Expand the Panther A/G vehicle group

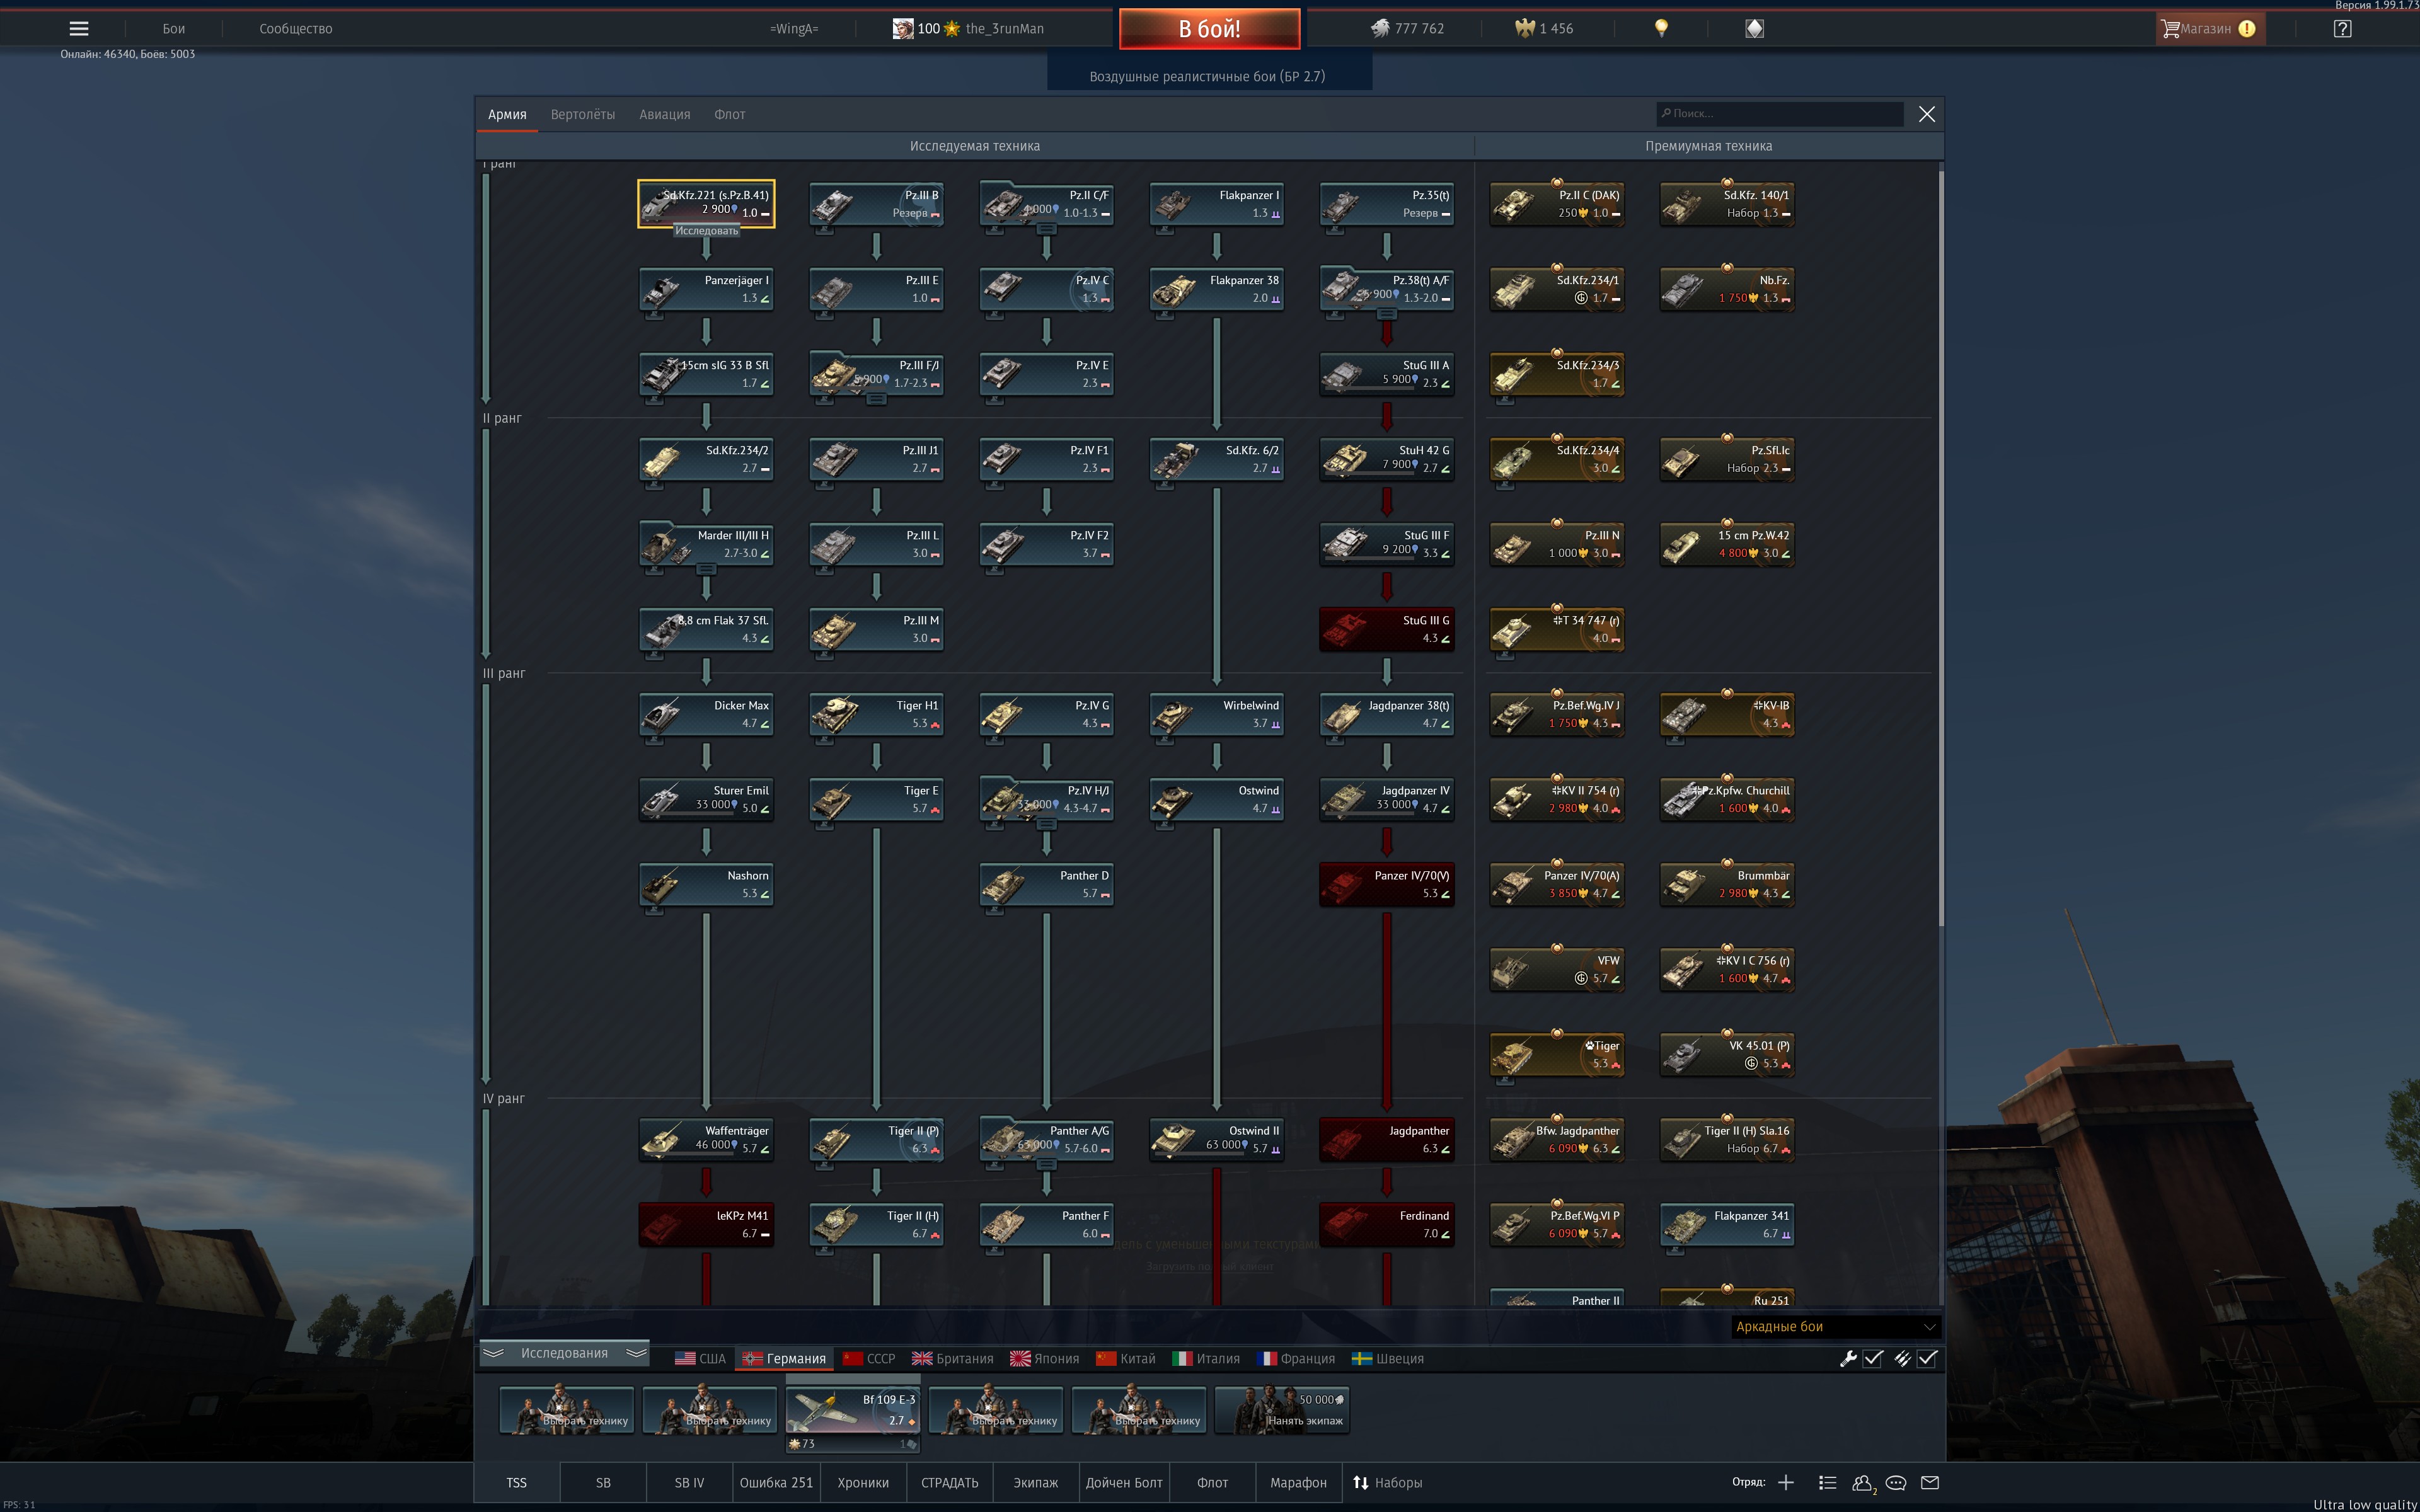pyautogui.click(x=1046, y=1165)
